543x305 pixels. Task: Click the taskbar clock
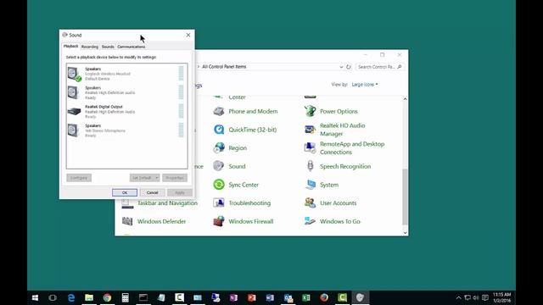(501, 297)
